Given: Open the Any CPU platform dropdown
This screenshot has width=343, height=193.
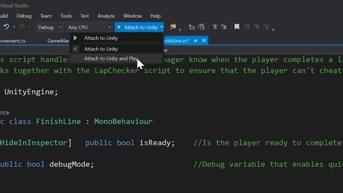Looking at the screenshot, I should point(89,27).
